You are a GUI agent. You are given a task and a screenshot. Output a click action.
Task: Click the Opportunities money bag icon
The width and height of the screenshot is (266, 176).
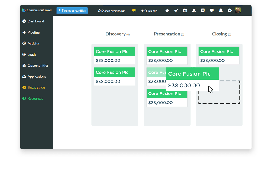24,65
